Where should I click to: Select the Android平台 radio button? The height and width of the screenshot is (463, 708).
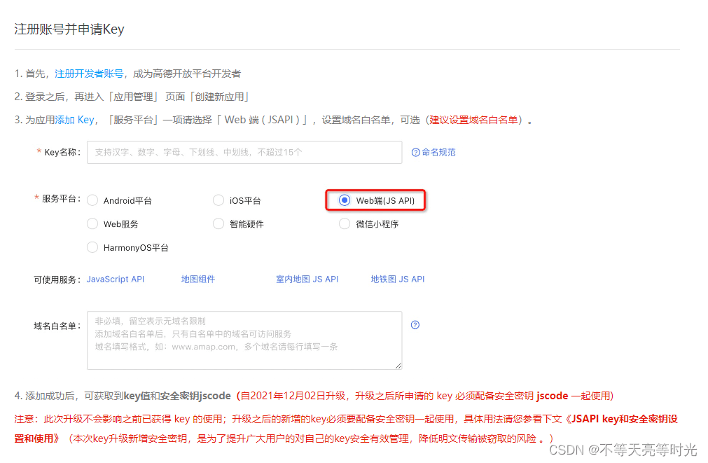pos(92,200)
